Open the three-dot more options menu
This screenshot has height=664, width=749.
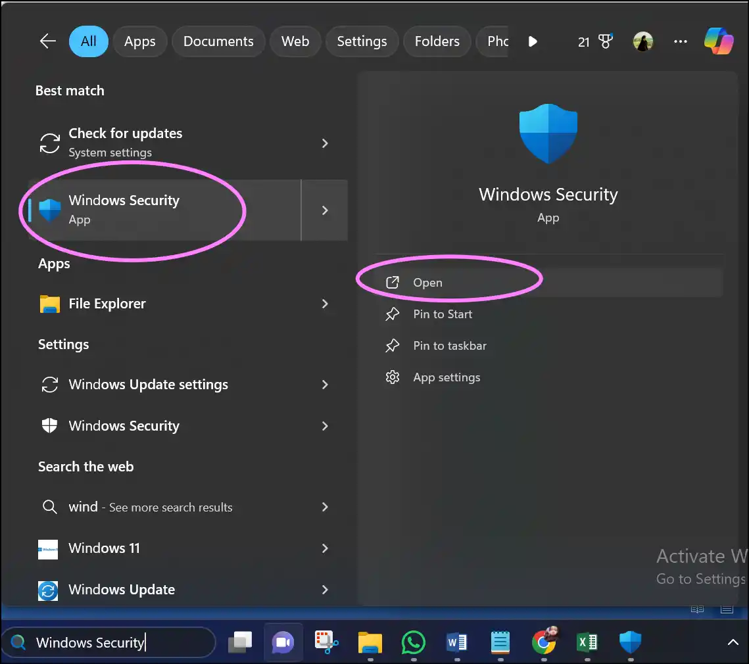(680, 41)
